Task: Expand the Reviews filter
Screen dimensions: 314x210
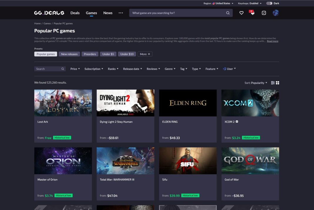Action: tap(153, 69)
